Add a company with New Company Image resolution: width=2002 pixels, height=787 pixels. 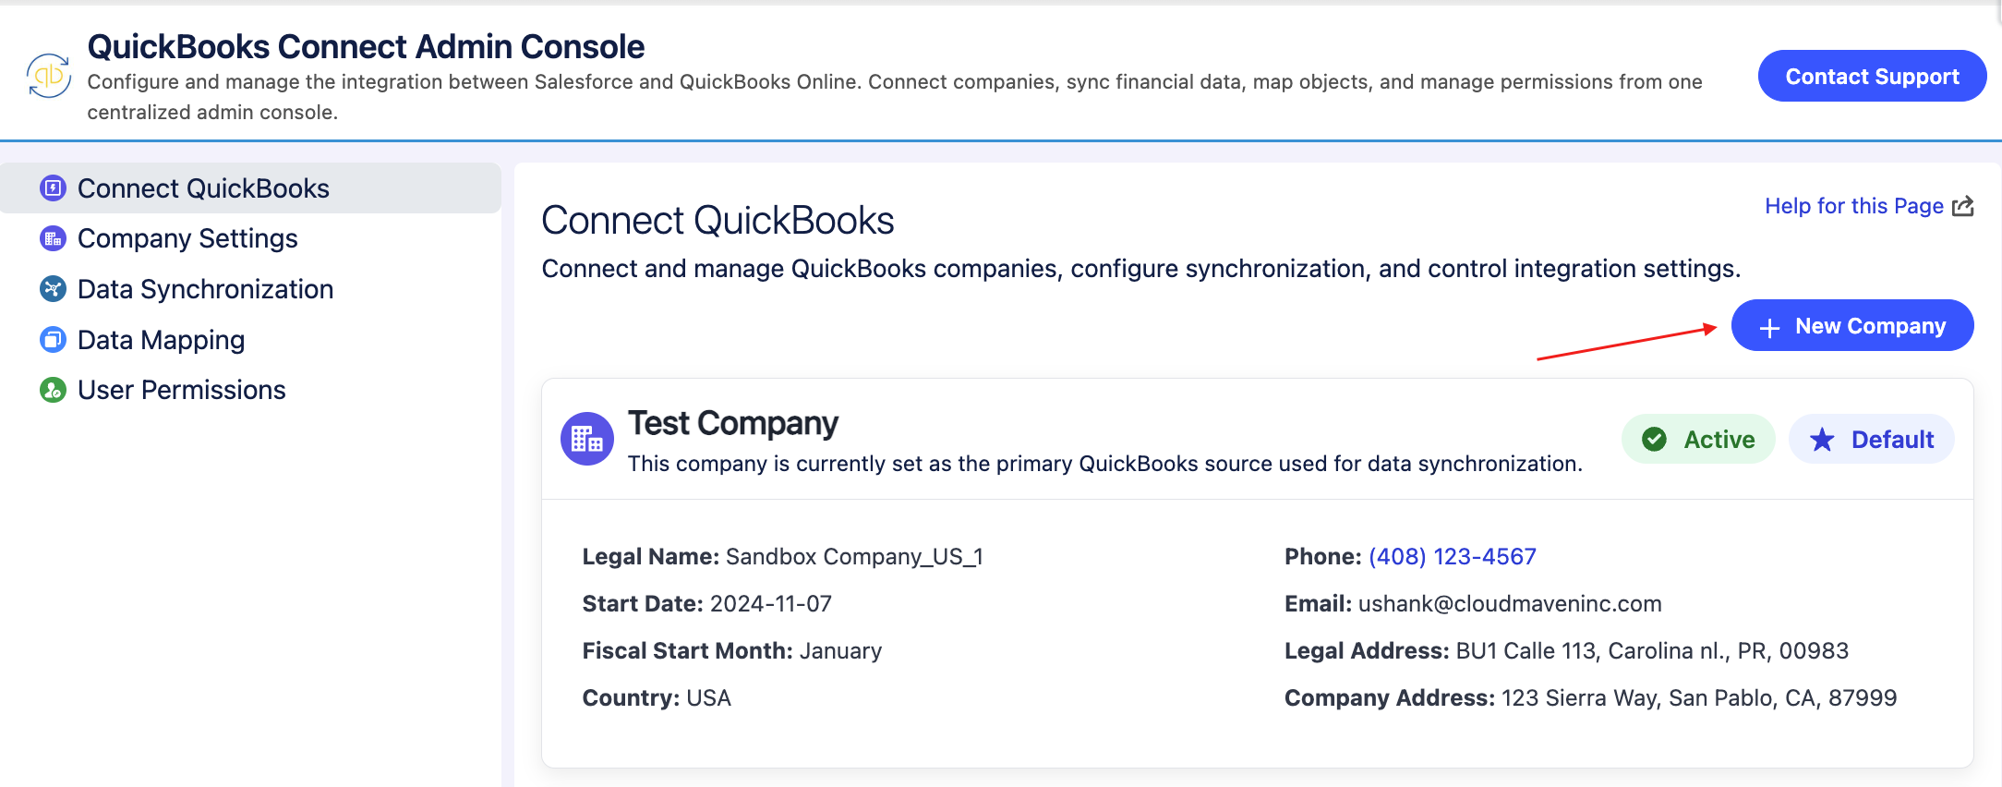tap(1852, 325)
